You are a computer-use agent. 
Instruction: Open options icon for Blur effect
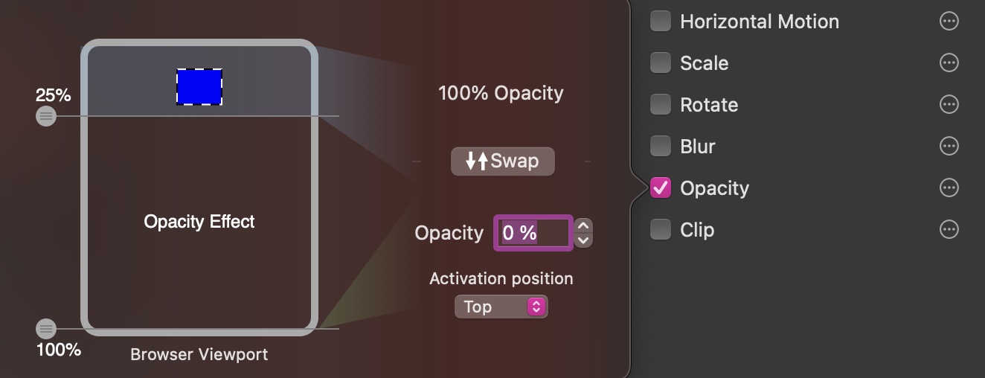click(949, 147)
